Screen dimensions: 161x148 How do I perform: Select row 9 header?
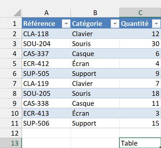coord(11,103)
